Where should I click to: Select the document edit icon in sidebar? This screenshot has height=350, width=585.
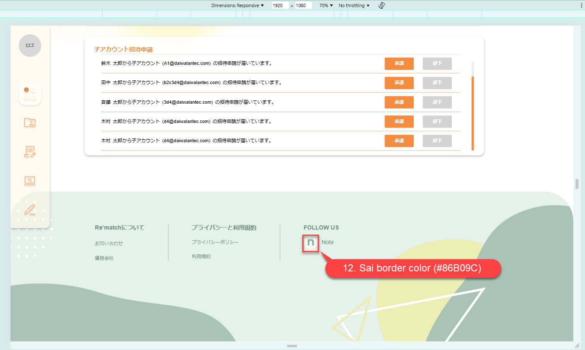30,152
